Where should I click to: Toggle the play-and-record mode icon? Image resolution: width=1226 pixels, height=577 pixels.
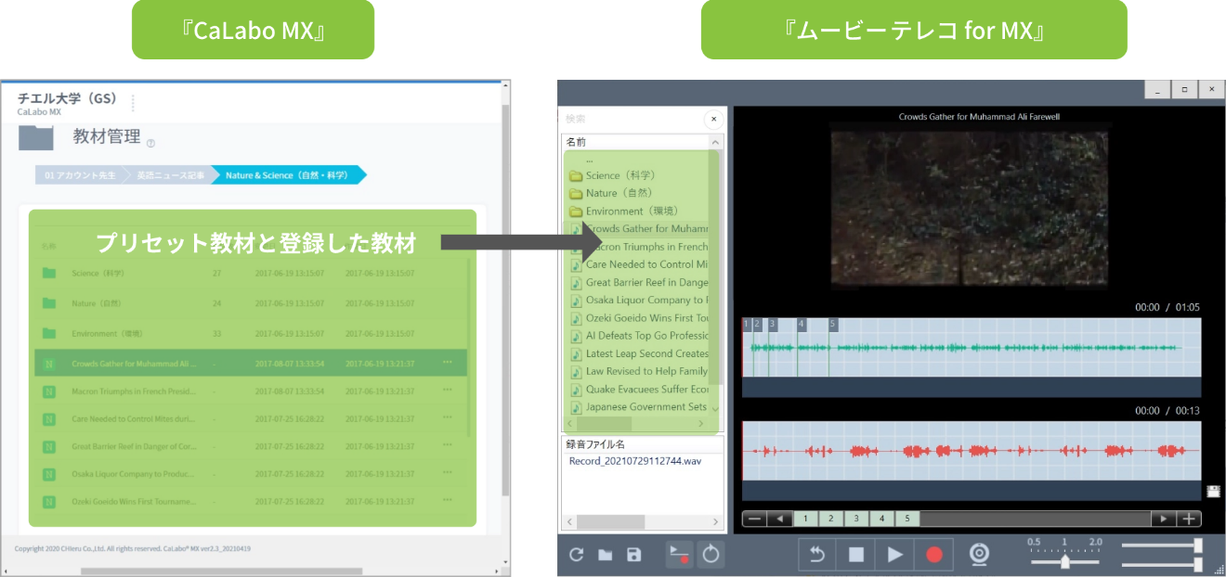(680, 555)
